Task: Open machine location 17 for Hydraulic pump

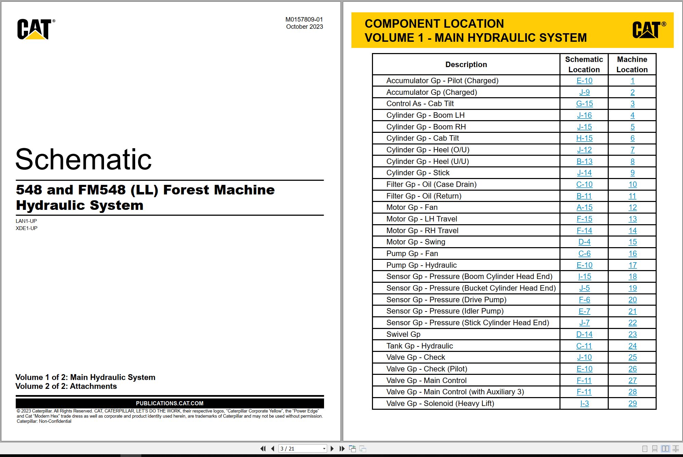Action: click(632, 265)
